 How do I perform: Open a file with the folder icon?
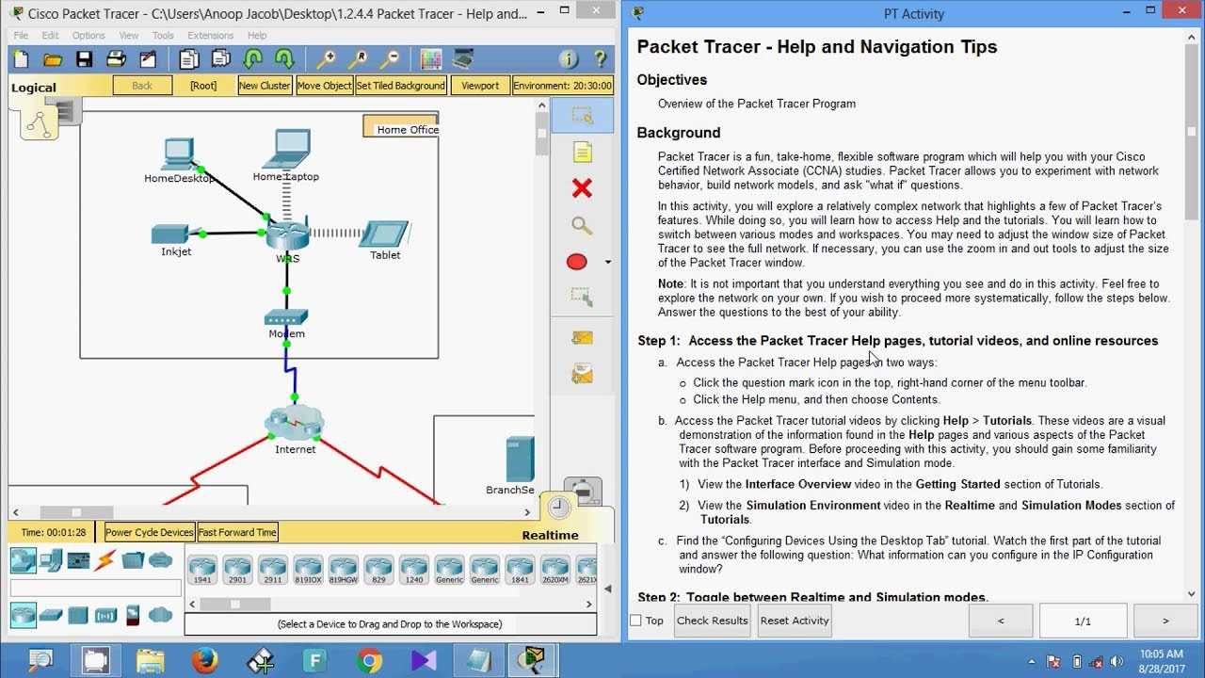pos(53,59)
